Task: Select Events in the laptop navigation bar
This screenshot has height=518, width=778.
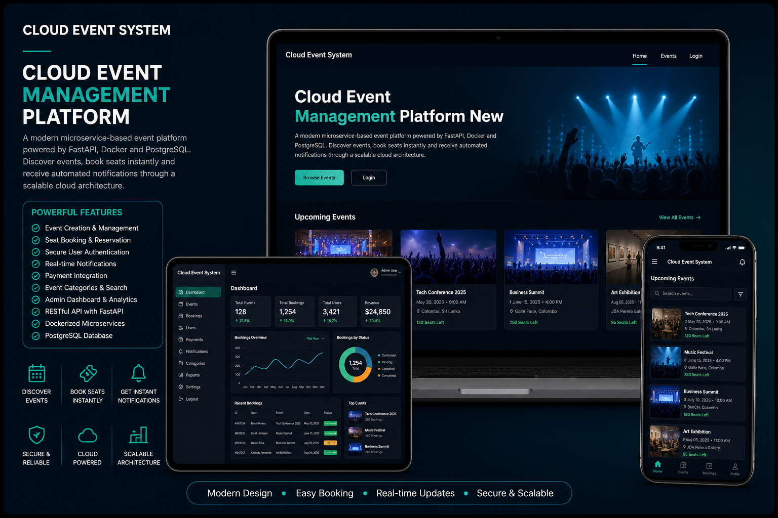Action: (669, 56)
